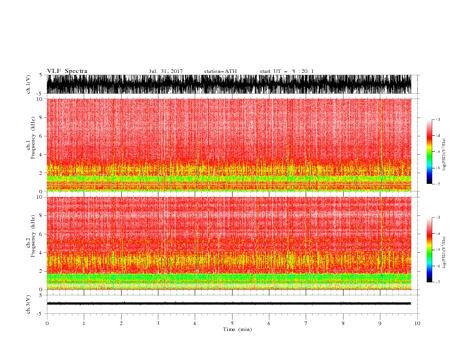Click time axis tick label "2"
Screen dimensions: 470x363
click(121, 323)
